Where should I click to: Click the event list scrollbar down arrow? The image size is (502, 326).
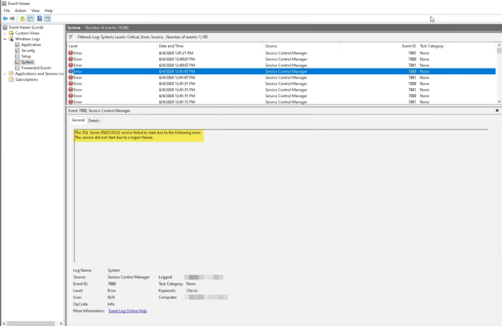click(x=499, y=101)
